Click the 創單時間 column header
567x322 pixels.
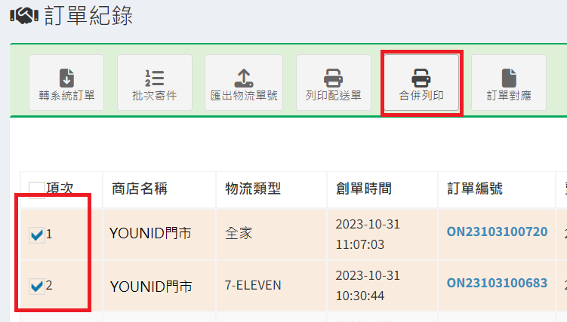[x=364, y=189]
